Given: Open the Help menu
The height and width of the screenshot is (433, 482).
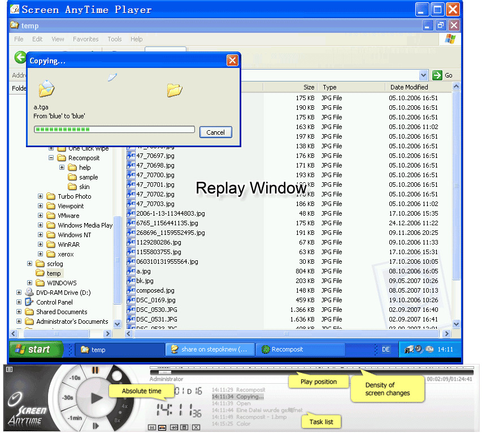Looking at the screenshot, I should pos(137,39).
